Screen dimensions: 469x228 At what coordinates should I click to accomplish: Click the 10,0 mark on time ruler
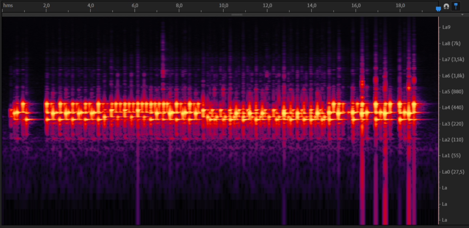tap(223, 5)
